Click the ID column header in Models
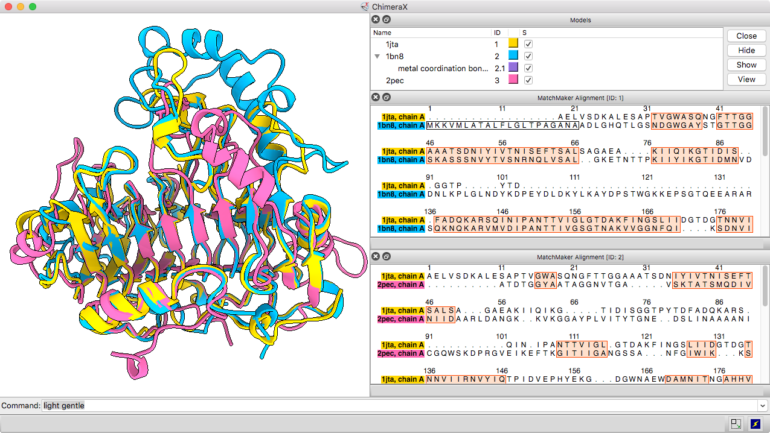 tap(498, 33)
